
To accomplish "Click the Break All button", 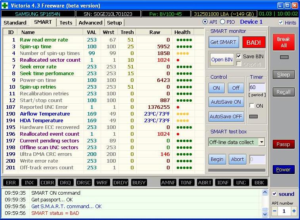I will coord(283,42).
